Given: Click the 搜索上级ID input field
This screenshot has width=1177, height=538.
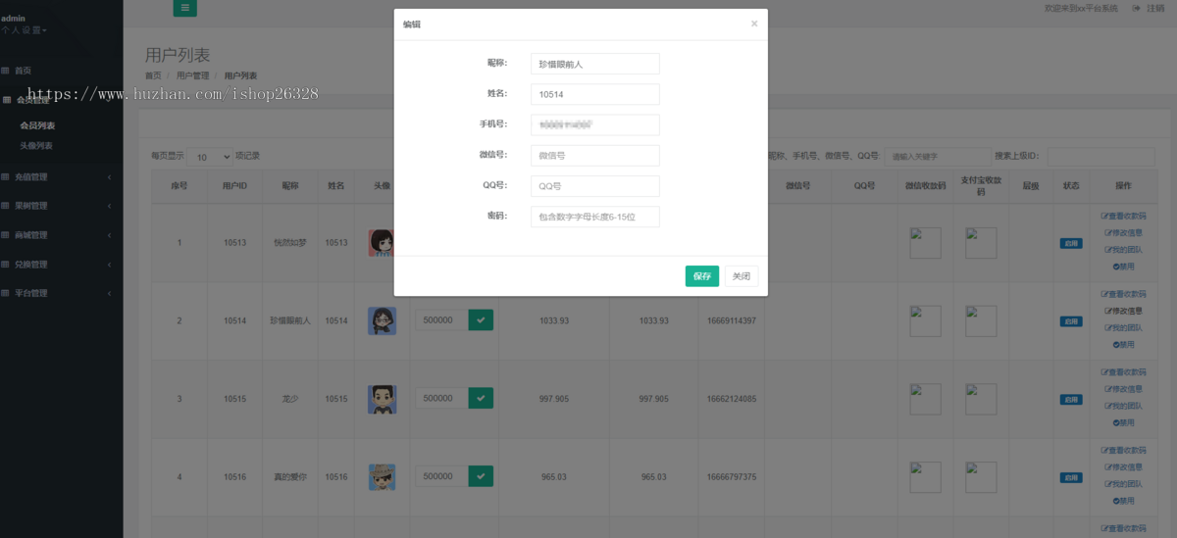Looking at the screenshot, I should pos(1100,157).
